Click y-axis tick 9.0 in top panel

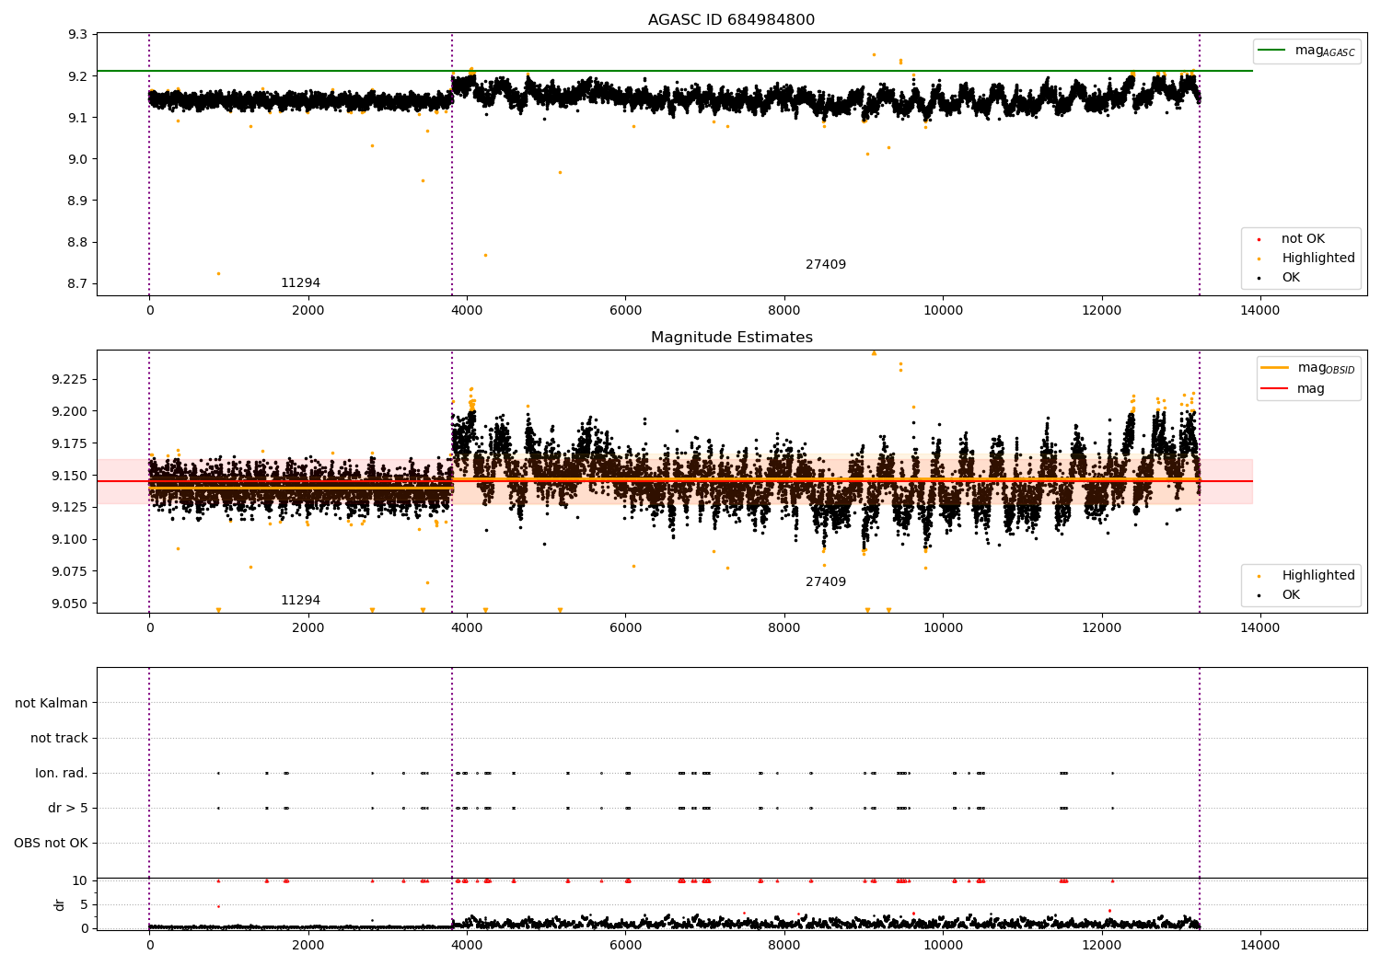(78, 159)
